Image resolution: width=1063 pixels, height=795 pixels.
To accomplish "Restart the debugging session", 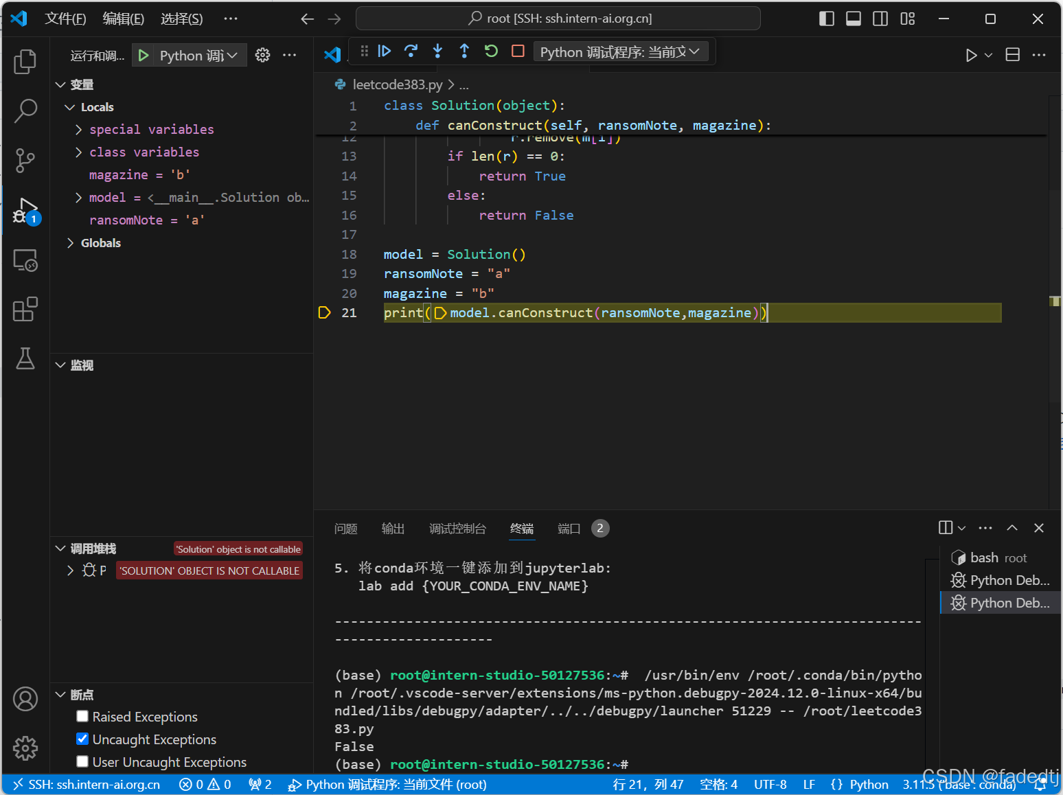I will (x=491, y=51).
